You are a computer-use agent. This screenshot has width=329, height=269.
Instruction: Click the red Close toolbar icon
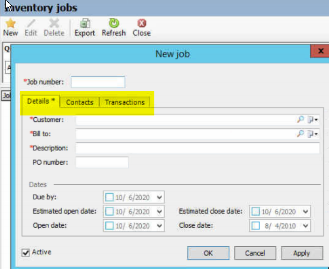(x=142, y=23)
